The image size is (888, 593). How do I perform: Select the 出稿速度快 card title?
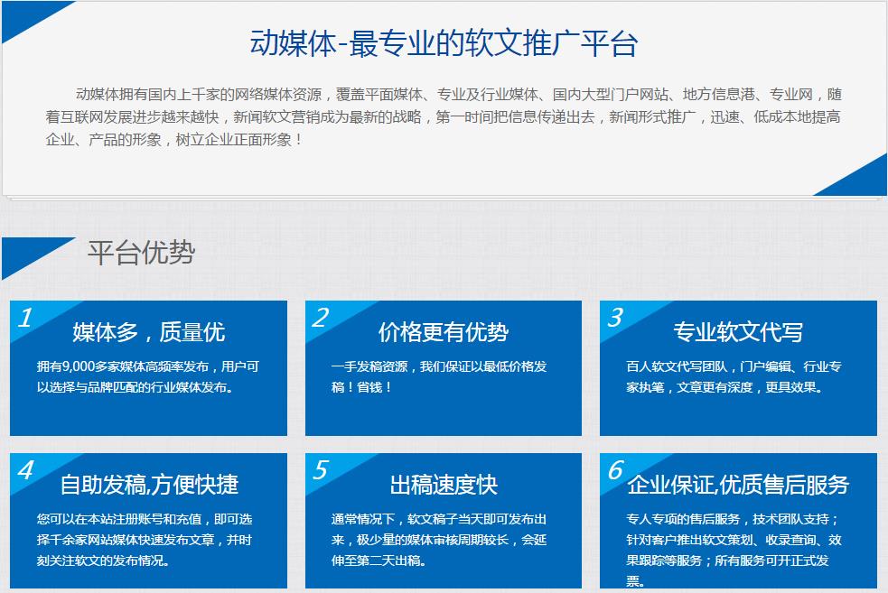click(x=444, y=485)
